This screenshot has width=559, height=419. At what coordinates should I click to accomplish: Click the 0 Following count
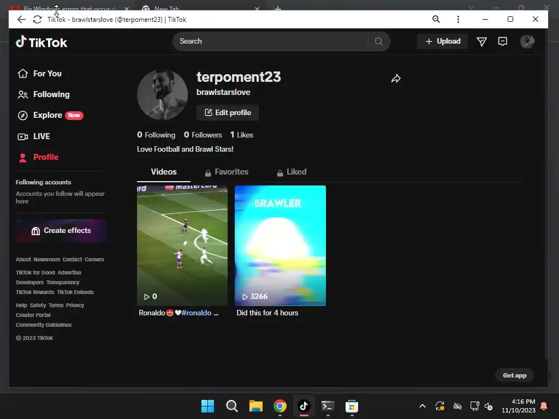(156, 135)
